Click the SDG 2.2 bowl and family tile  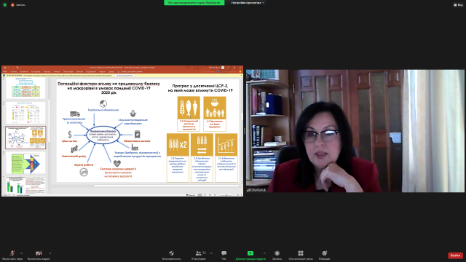(x=215, y=114)
